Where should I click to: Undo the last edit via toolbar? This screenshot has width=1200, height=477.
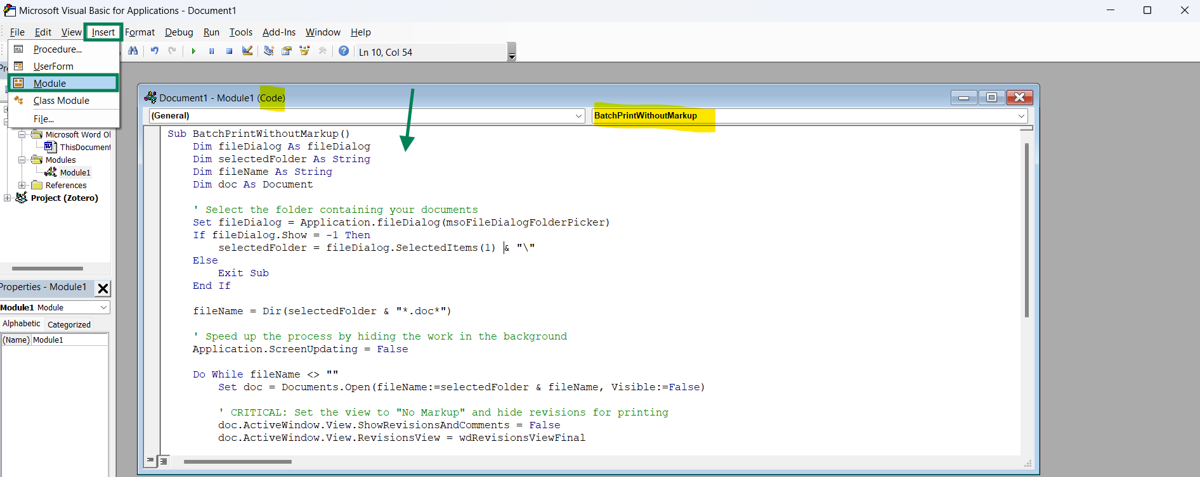(154, 51)
